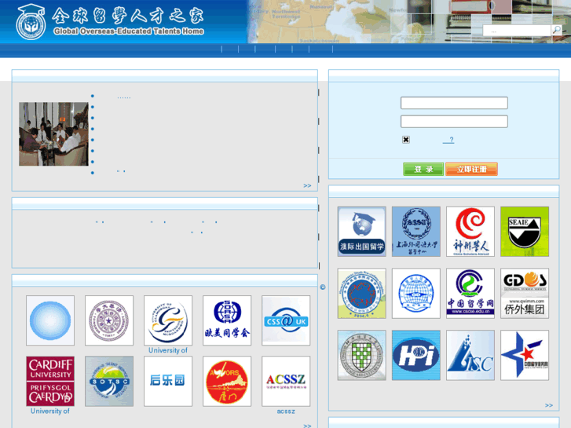Open the University of Glamorgan logo

168,320
